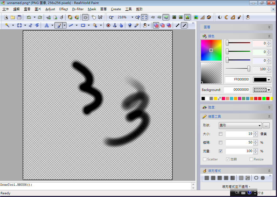Select the Text tool (letter A)
Viewport: 277px width, 197px height.
46,25
